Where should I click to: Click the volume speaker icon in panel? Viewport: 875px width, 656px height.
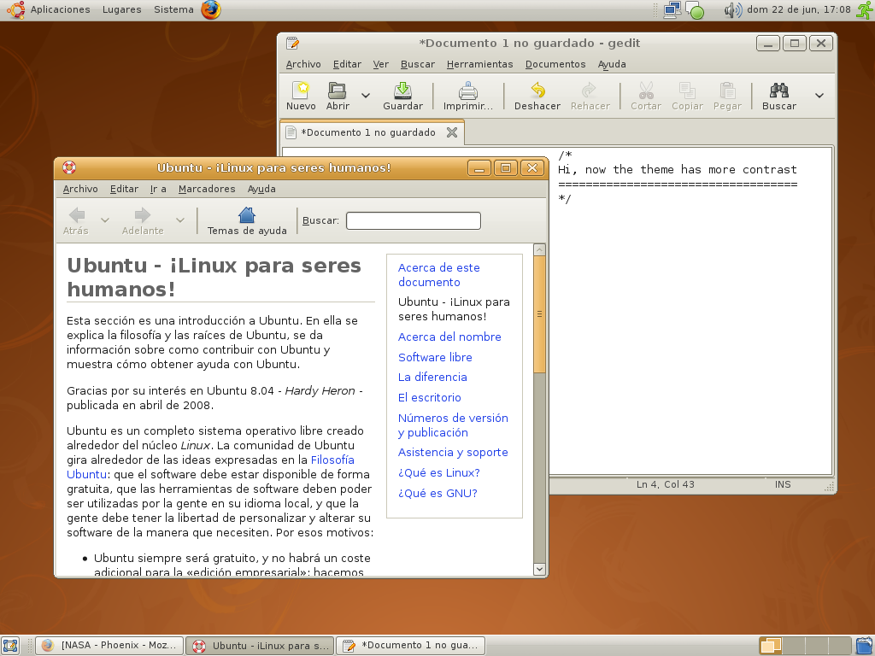(x=732, y=10)
